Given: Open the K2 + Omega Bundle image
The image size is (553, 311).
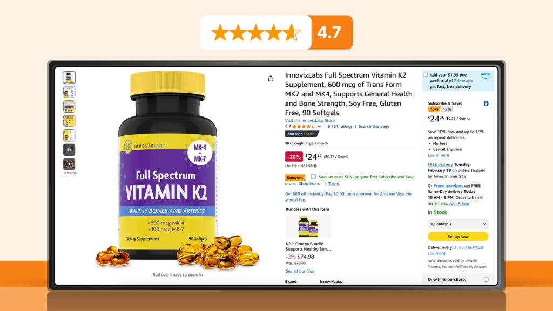Looking at the screenshot, I should coord(308,227).
